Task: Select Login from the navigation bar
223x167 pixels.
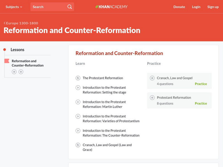Action: pos(196,7)
